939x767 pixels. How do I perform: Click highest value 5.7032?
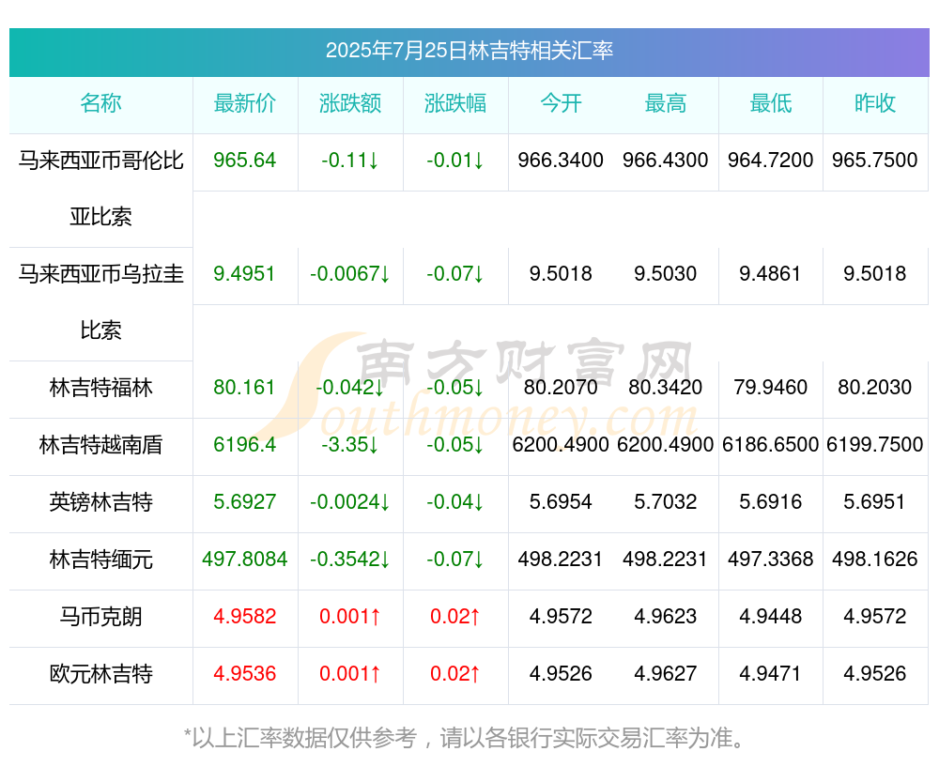(666, 501)
